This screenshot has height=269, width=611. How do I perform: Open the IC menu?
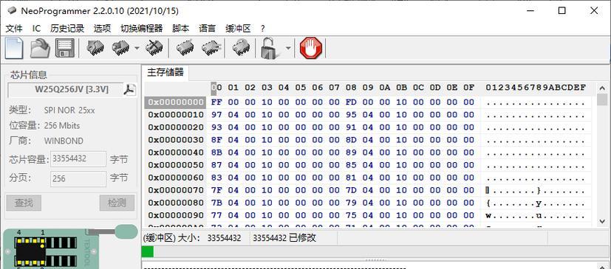(36, 29)
